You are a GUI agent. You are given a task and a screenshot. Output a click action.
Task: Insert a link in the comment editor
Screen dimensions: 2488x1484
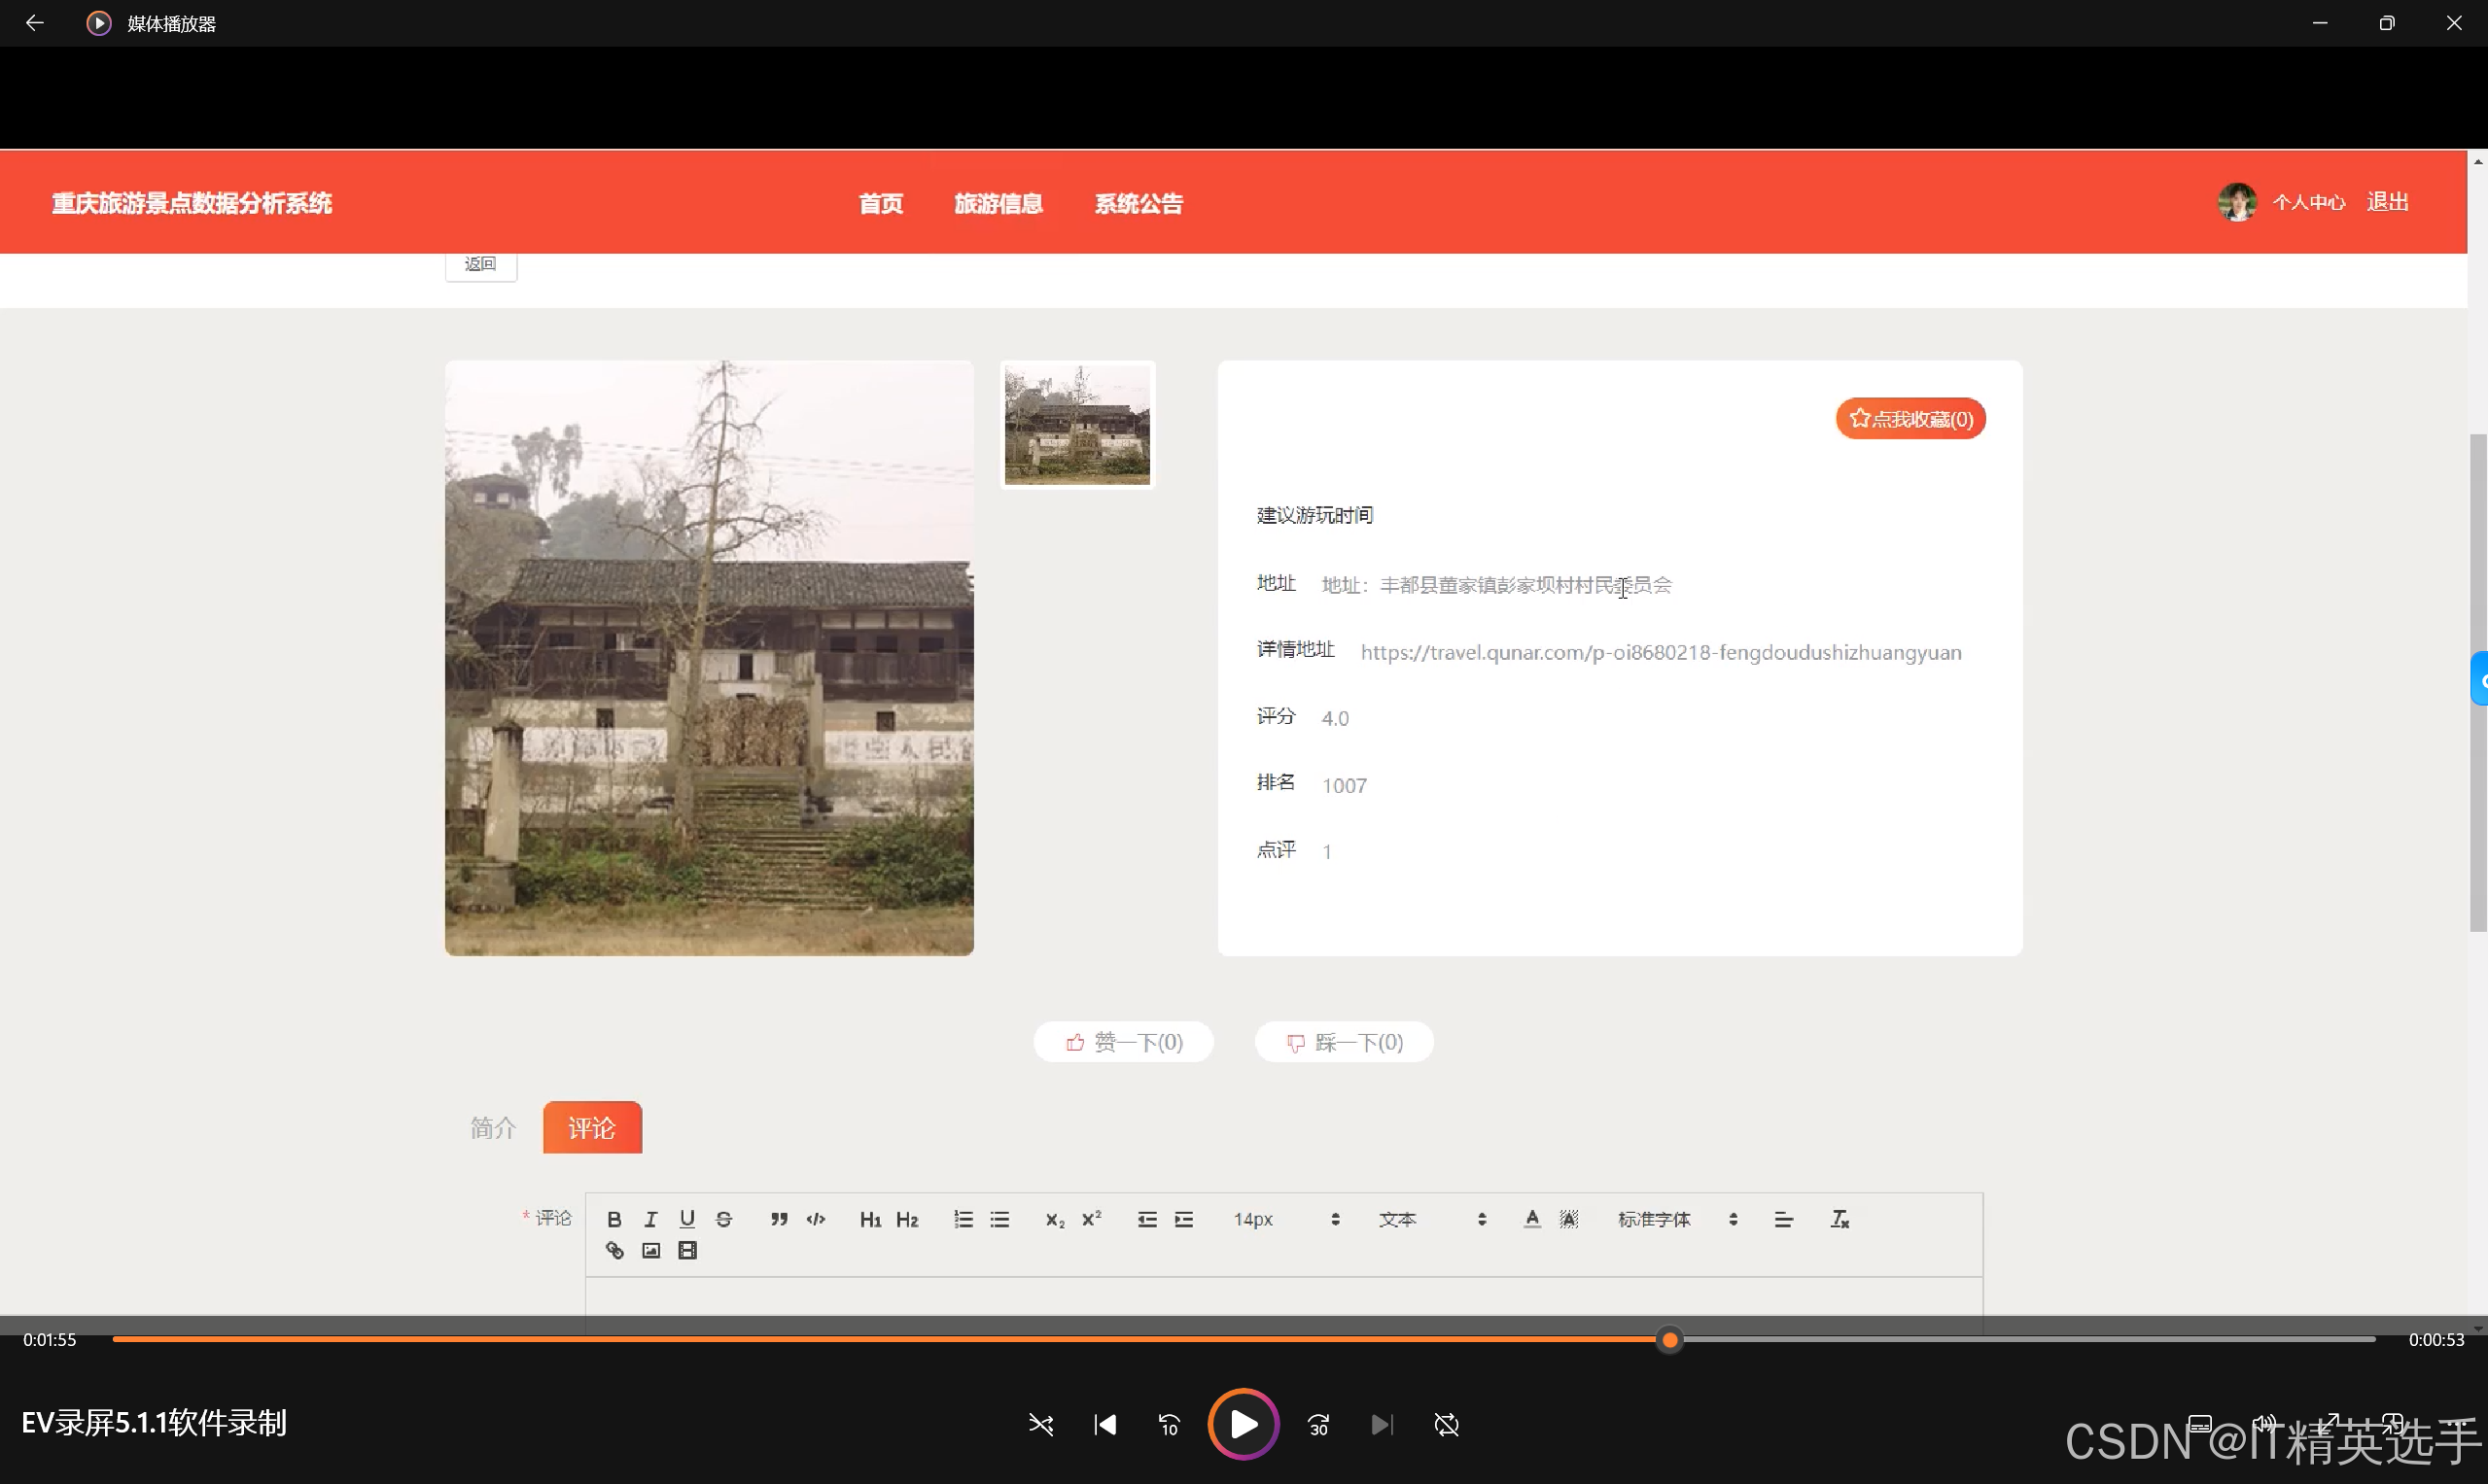click(614, 1251)
